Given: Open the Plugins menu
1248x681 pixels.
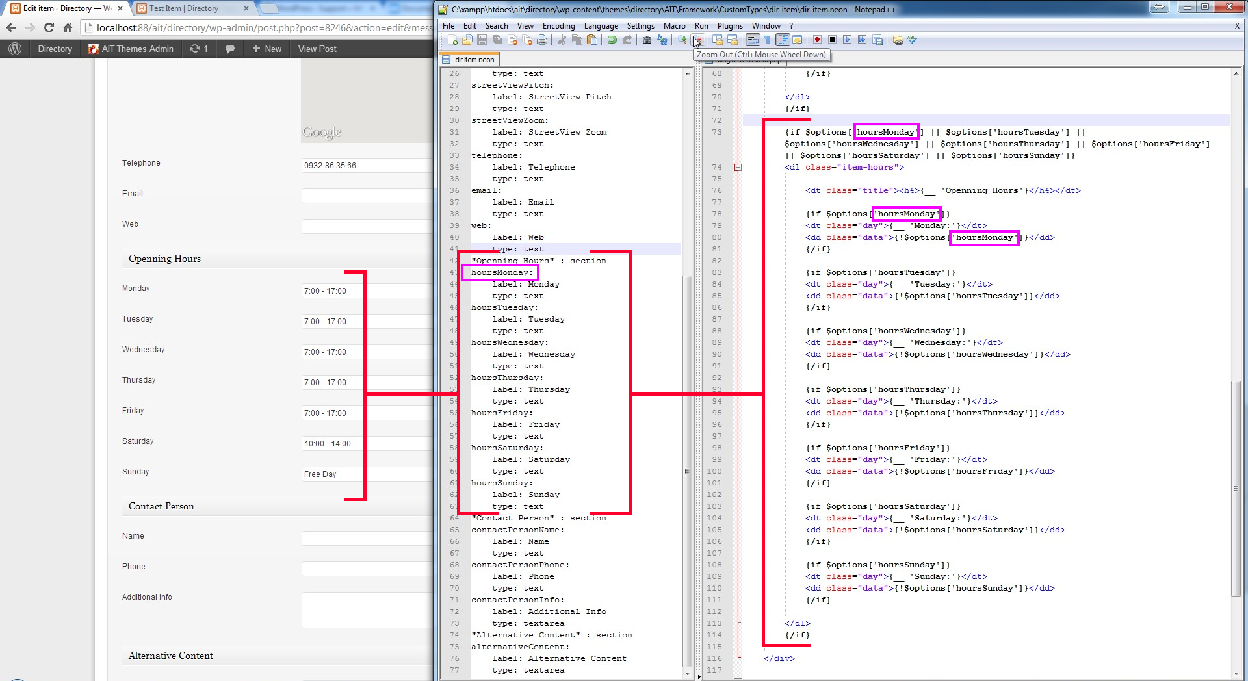Looking at the screenshot, I should point(729,25).
